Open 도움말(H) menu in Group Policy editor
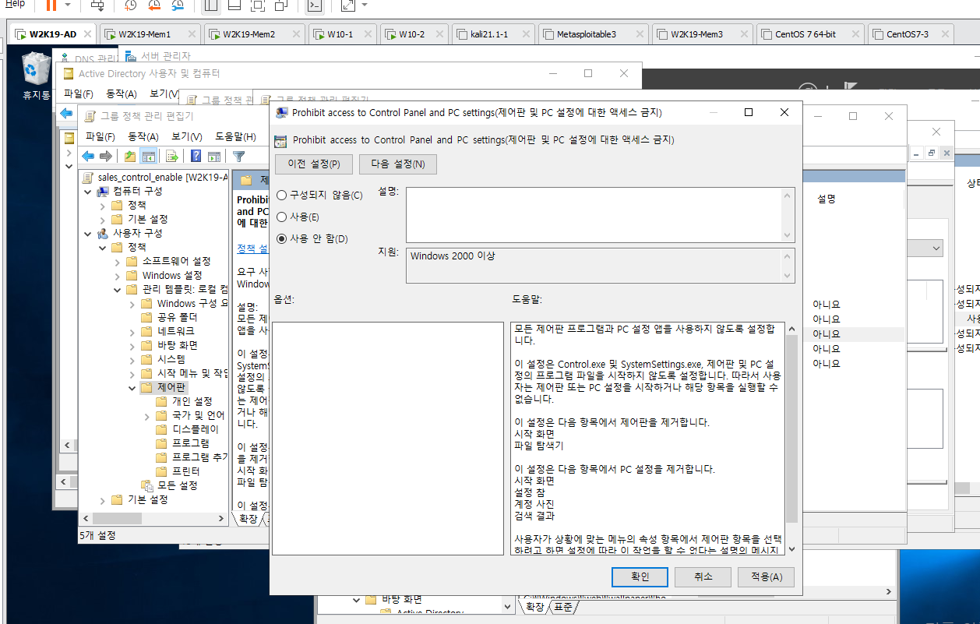This screenshot has width=980, height=624. coord(235,136)
